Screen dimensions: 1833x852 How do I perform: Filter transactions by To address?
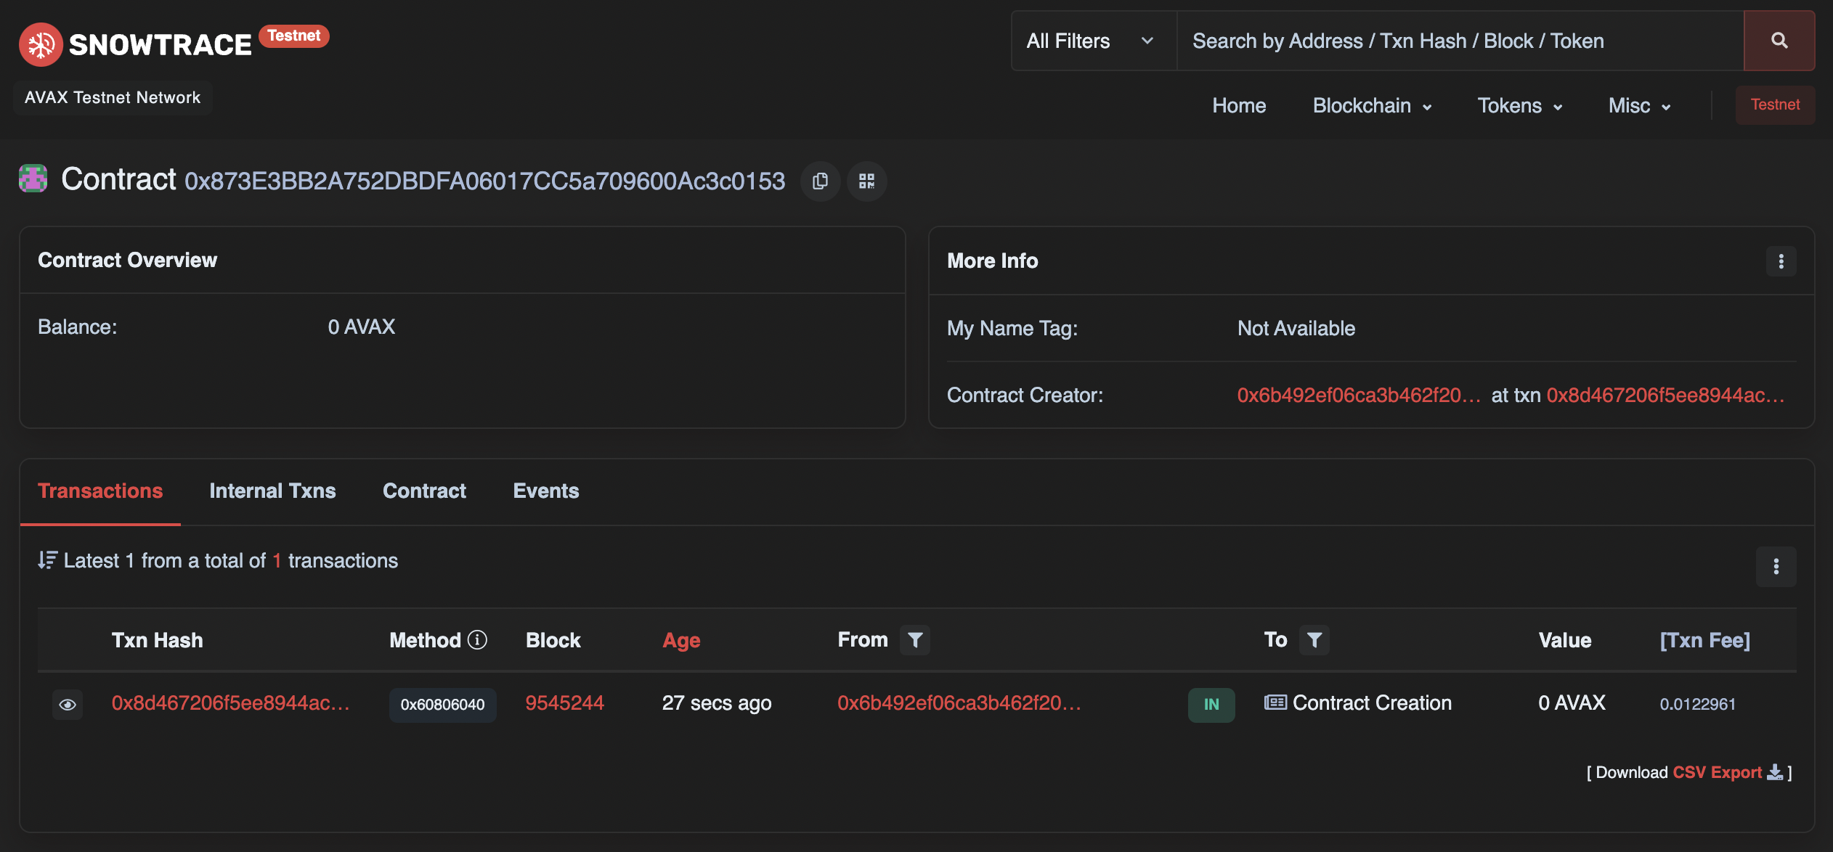click(x=1314, y=640)
